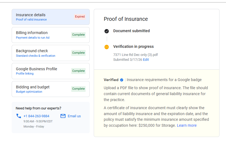The width and height of the screenshot is (226, 144).
Task: Open the Email us link
Action: 74,116
